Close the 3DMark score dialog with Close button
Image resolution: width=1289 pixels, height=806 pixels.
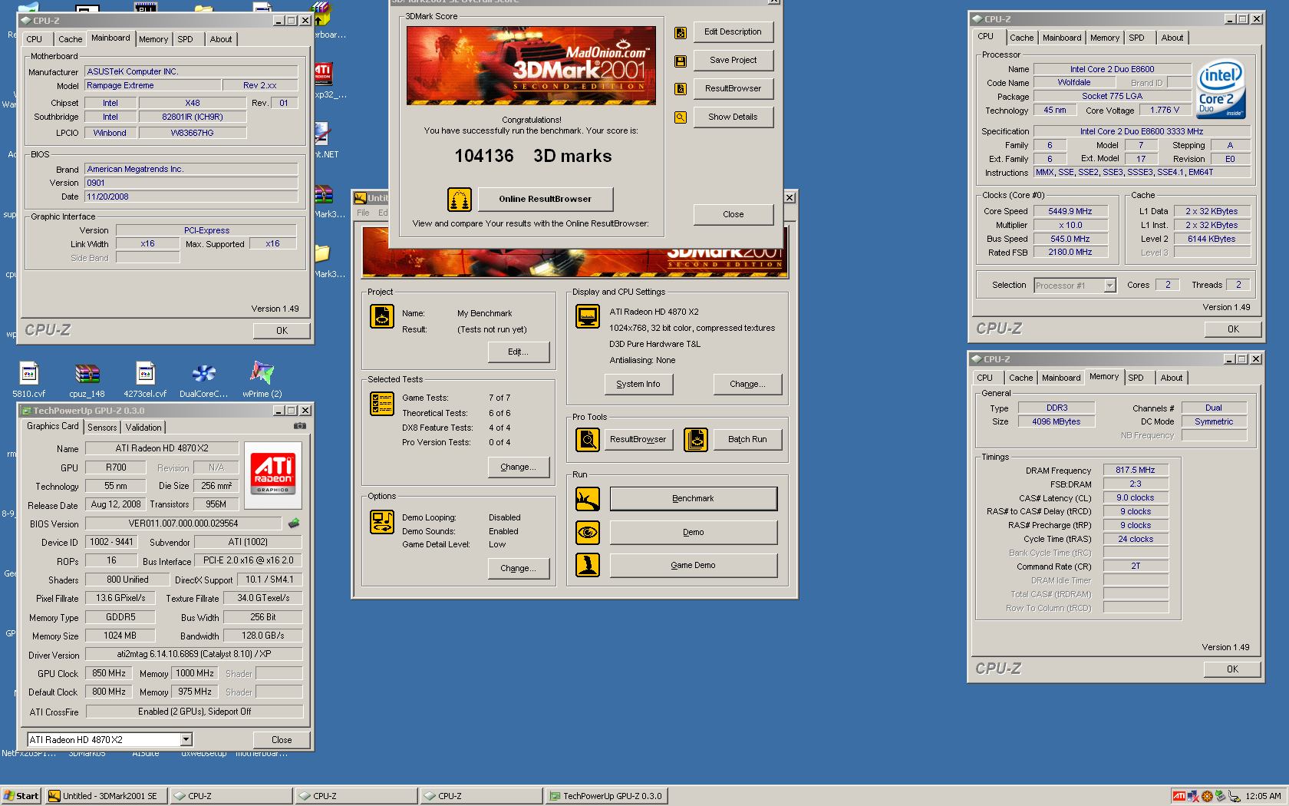tap(733, 214)
